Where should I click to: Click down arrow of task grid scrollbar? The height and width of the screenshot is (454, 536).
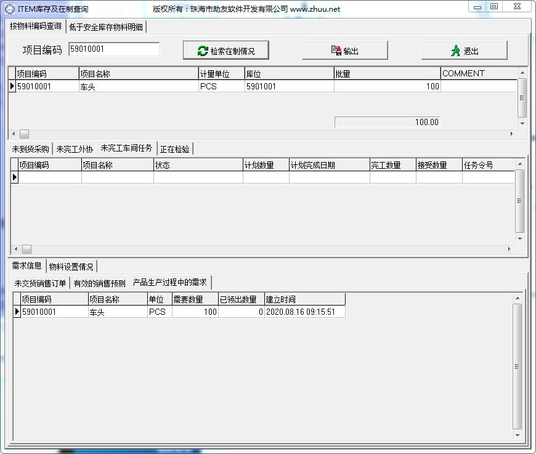519,238
